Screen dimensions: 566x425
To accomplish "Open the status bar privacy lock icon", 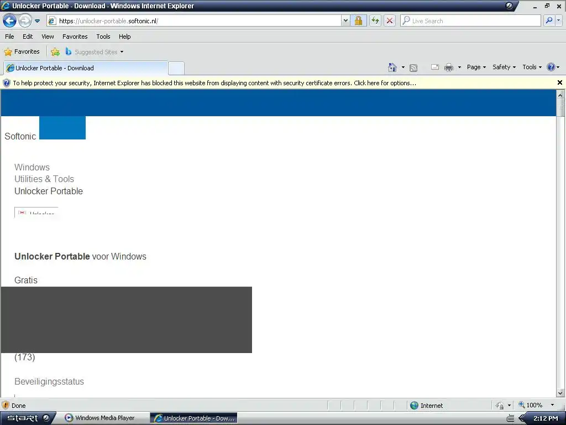I will point(500,406).
